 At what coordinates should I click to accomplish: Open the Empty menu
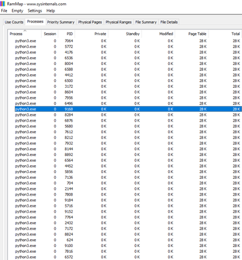coord(18,10)
